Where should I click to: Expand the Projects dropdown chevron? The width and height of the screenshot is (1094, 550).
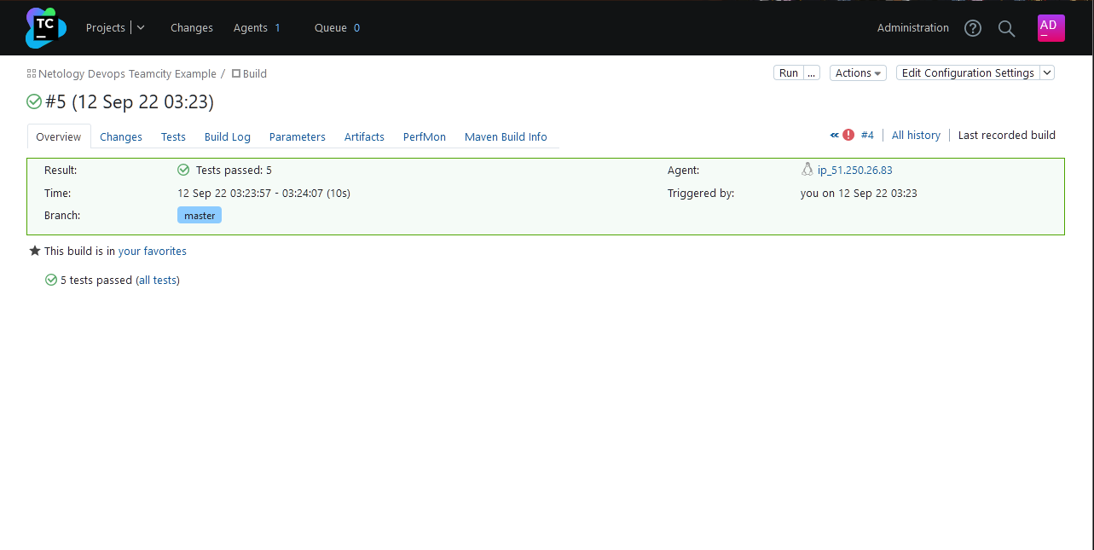(x=140, y=27)
